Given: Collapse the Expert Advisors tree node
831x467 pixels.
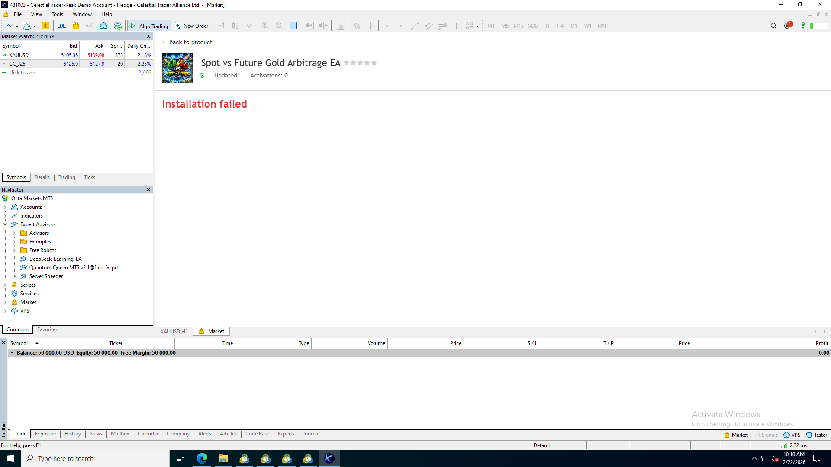Looking at the screenshot, I should (5, 224).
